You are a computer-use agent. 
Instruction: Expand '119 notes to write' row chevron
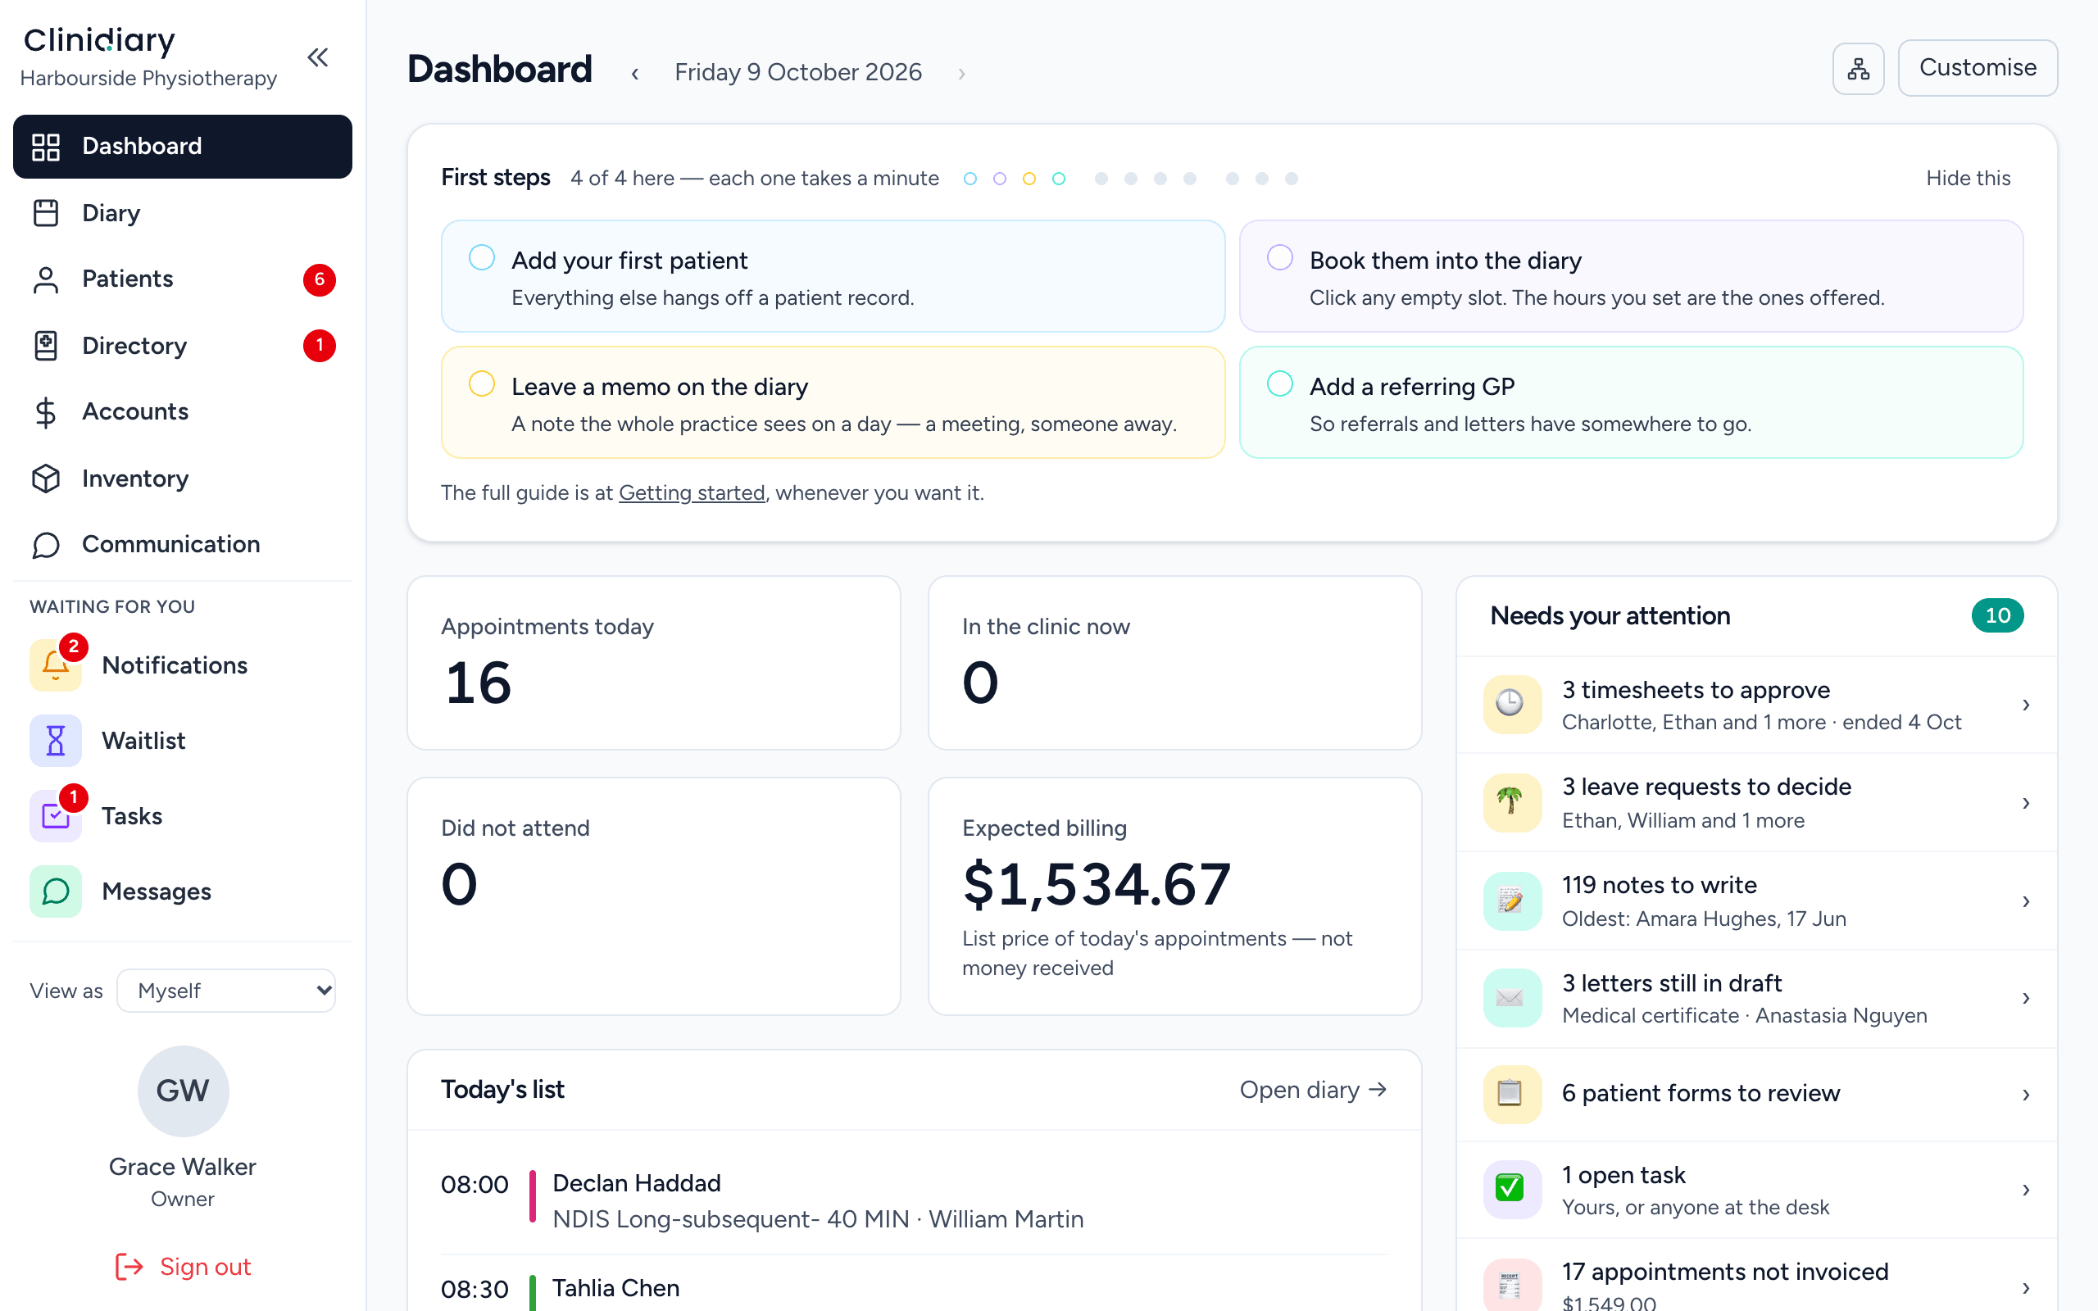2026,900
